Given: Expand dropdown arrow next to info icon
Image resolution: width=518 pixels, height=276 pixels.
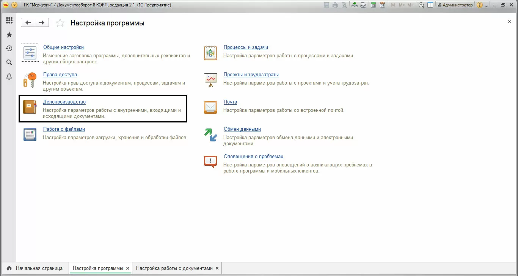Looking at the screenshot, I should click(x=486, y=5).
